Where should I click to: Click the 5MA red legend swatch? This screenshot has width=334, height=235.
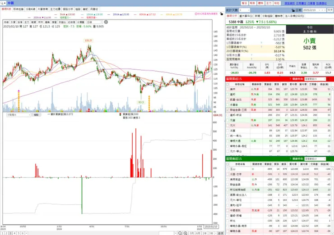point(56,14)
